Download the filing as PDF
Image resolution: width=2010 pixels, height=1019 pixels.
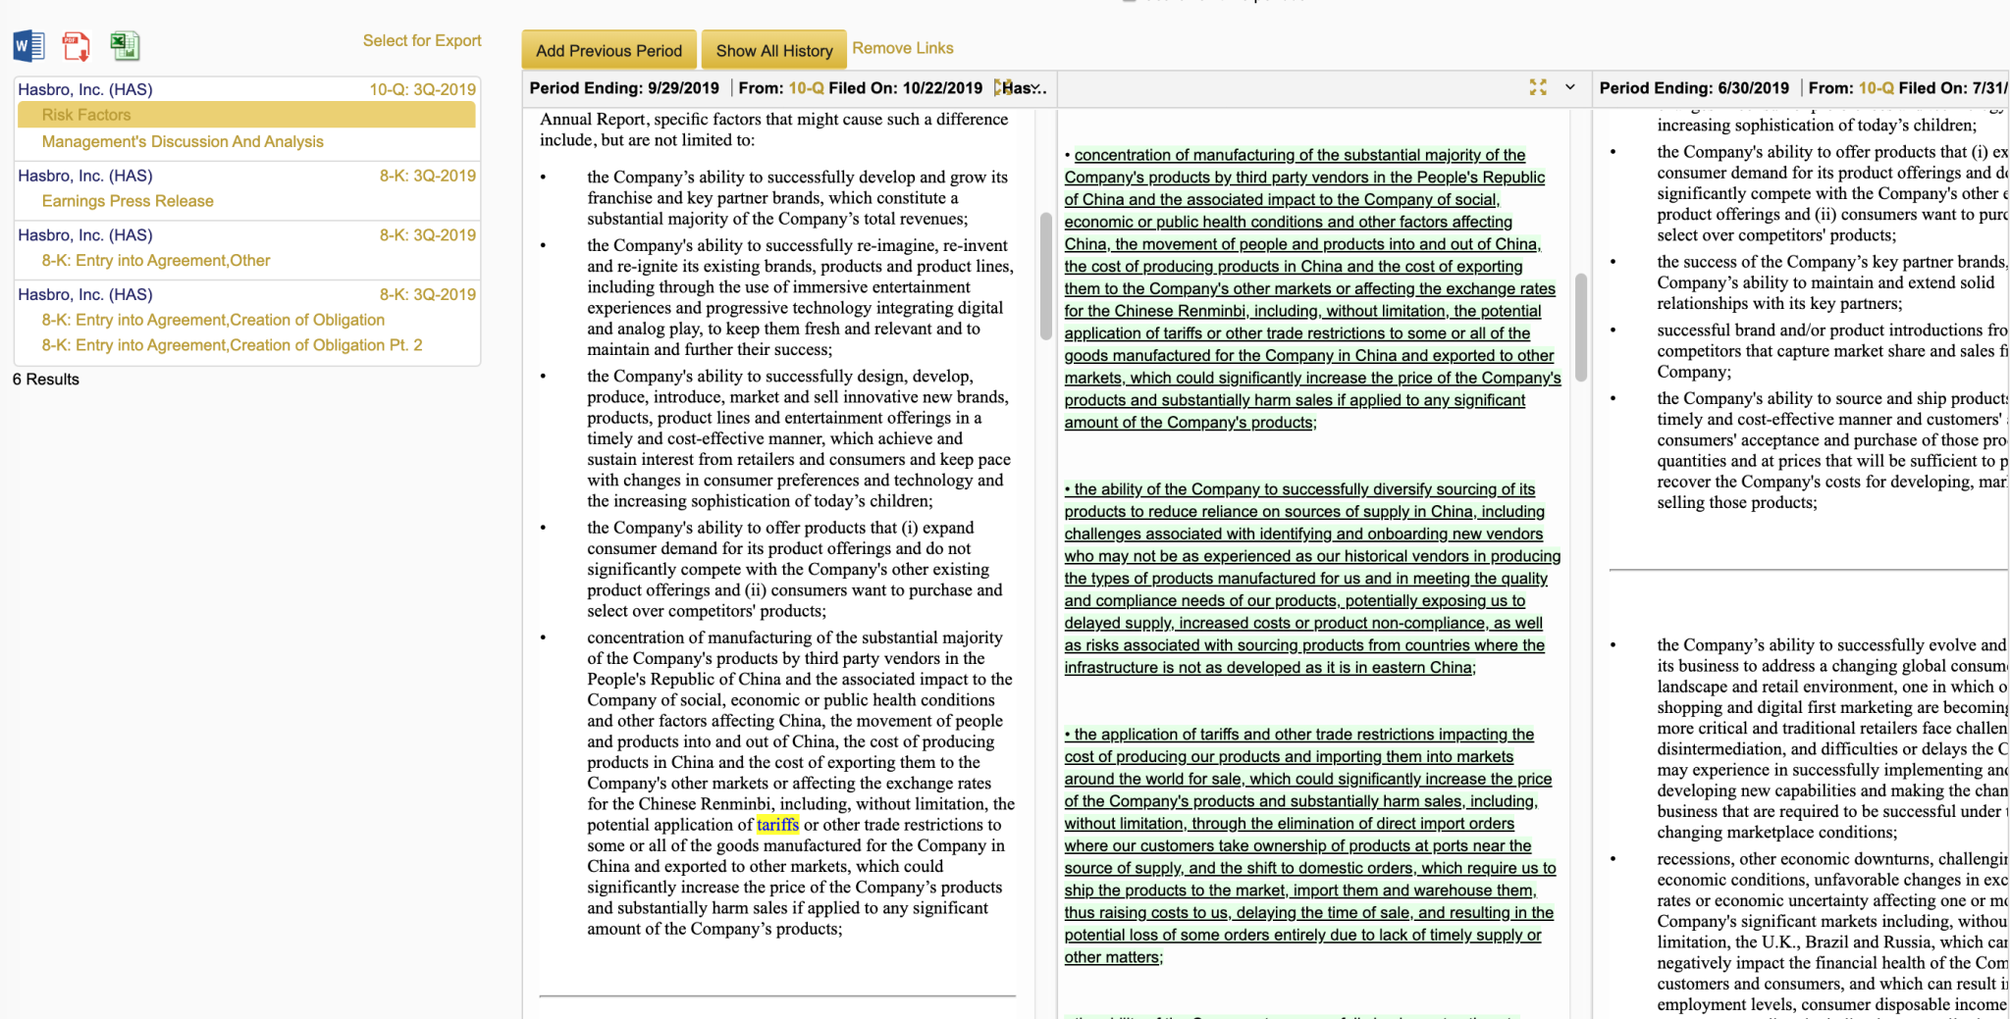tap(77, 46)
